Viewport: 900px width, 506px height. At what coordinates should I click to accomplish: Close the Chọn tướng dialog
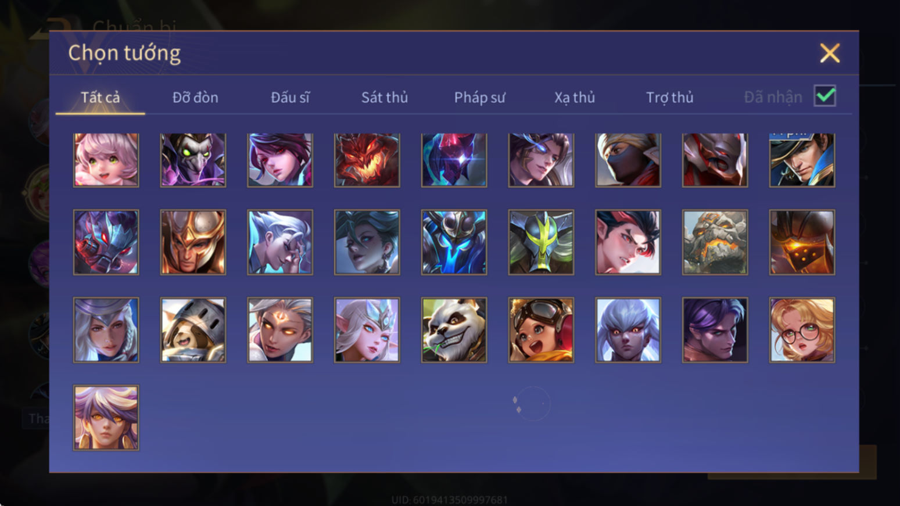[830, 53]
